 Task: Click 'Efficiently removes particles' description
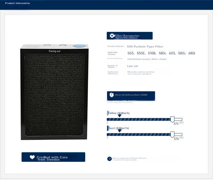pyautogui.click(x=141, y=73)
